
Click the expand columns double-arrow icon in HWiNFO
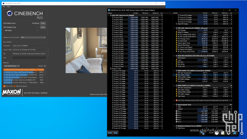click(110, 133)
